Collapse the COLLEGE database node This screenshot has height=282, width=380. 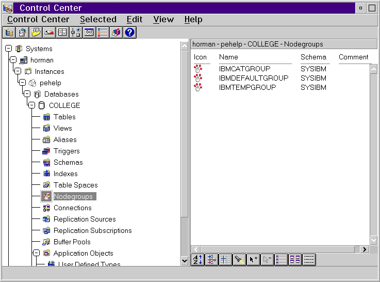pos(32,105)
